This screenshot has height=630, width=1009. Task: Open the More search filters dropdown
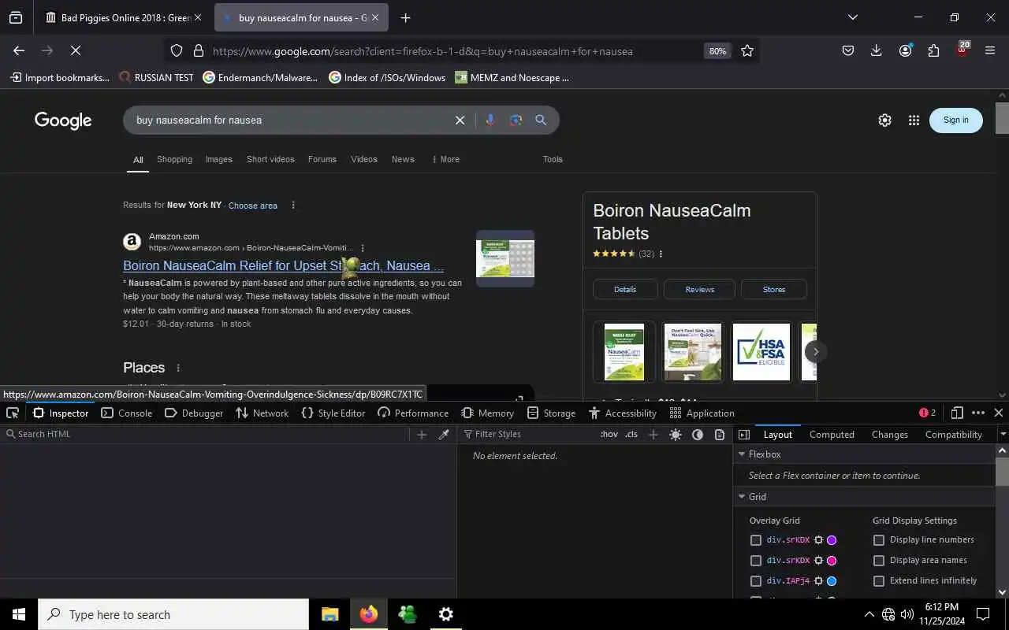pyautogui.click(x=445, y=159)
